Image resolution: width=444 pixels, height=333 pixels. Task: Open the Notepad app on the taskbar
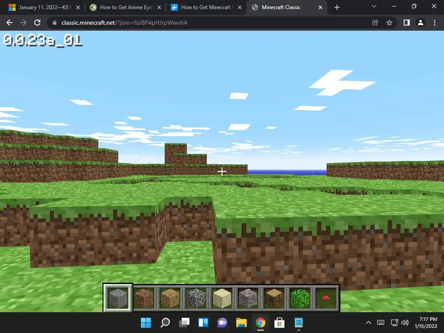pyautogui.click(x=298, y=323)
